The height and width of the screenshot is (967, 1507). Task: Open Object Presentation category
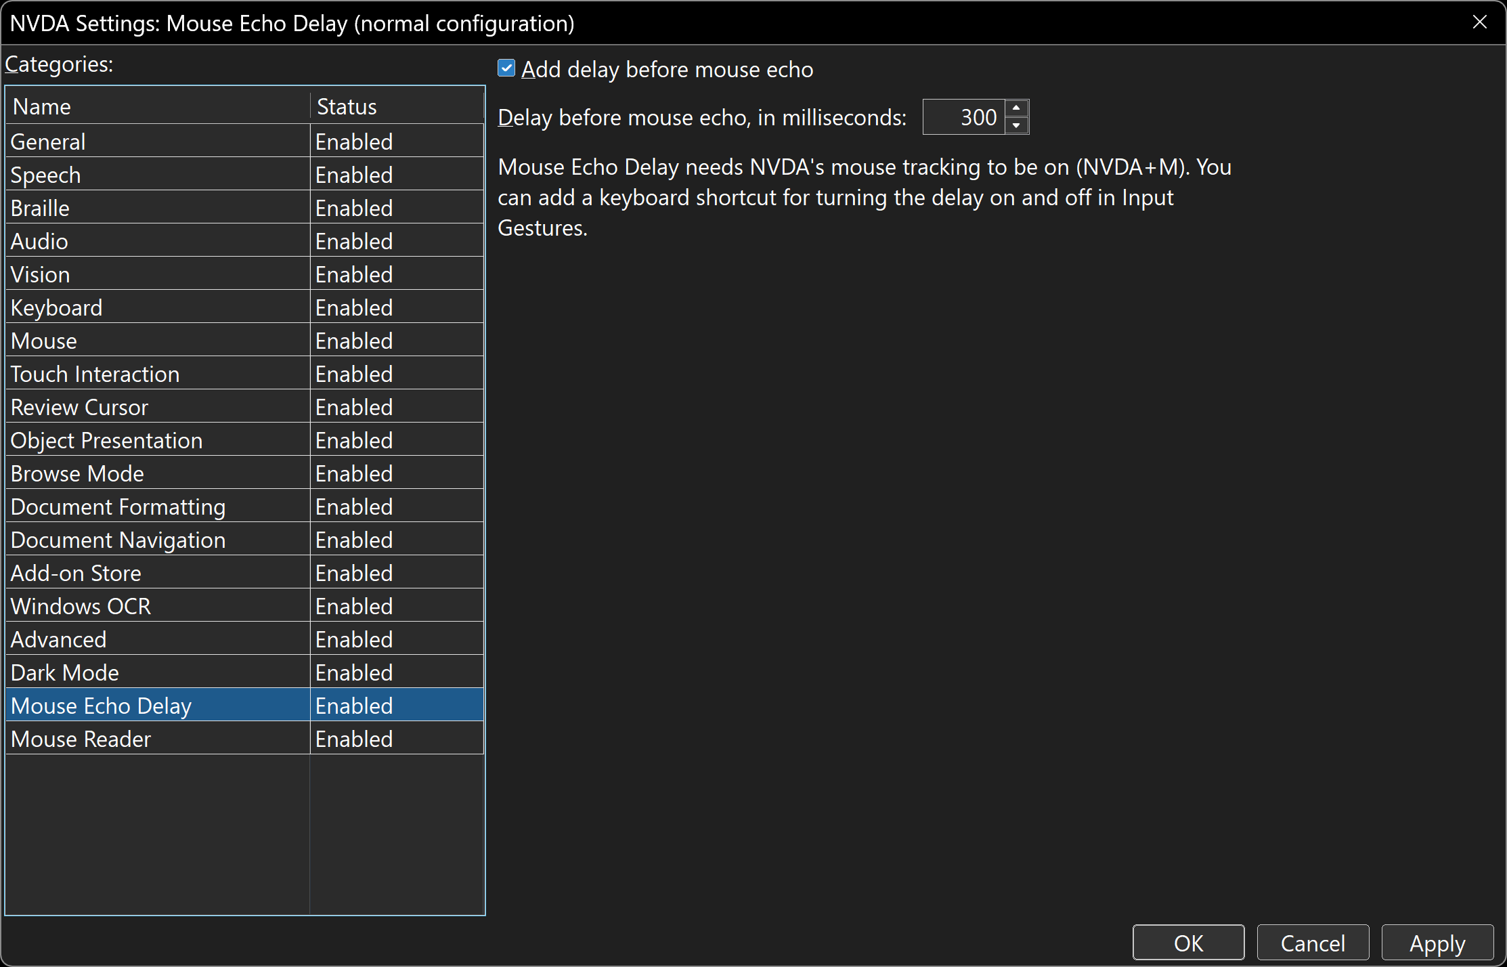[244, 440]
